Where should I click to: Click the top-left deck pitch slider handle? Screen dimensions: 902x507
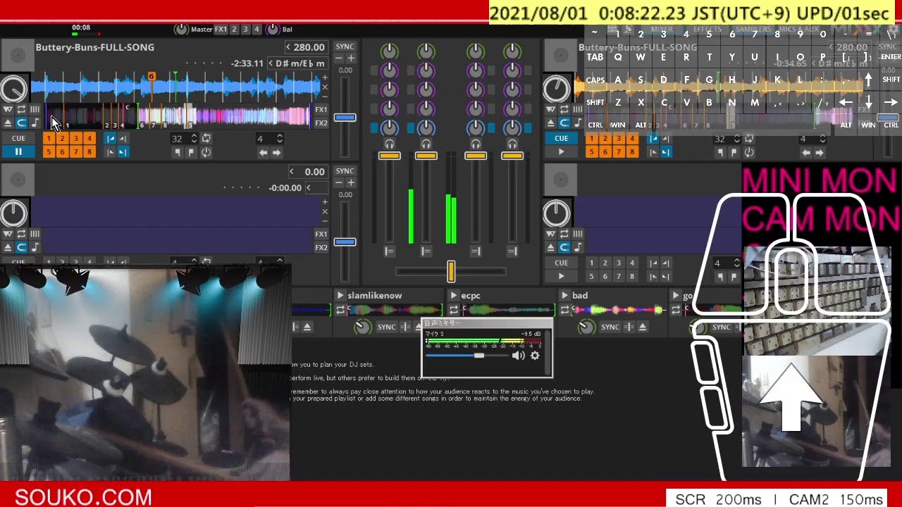tap(345, 117)
